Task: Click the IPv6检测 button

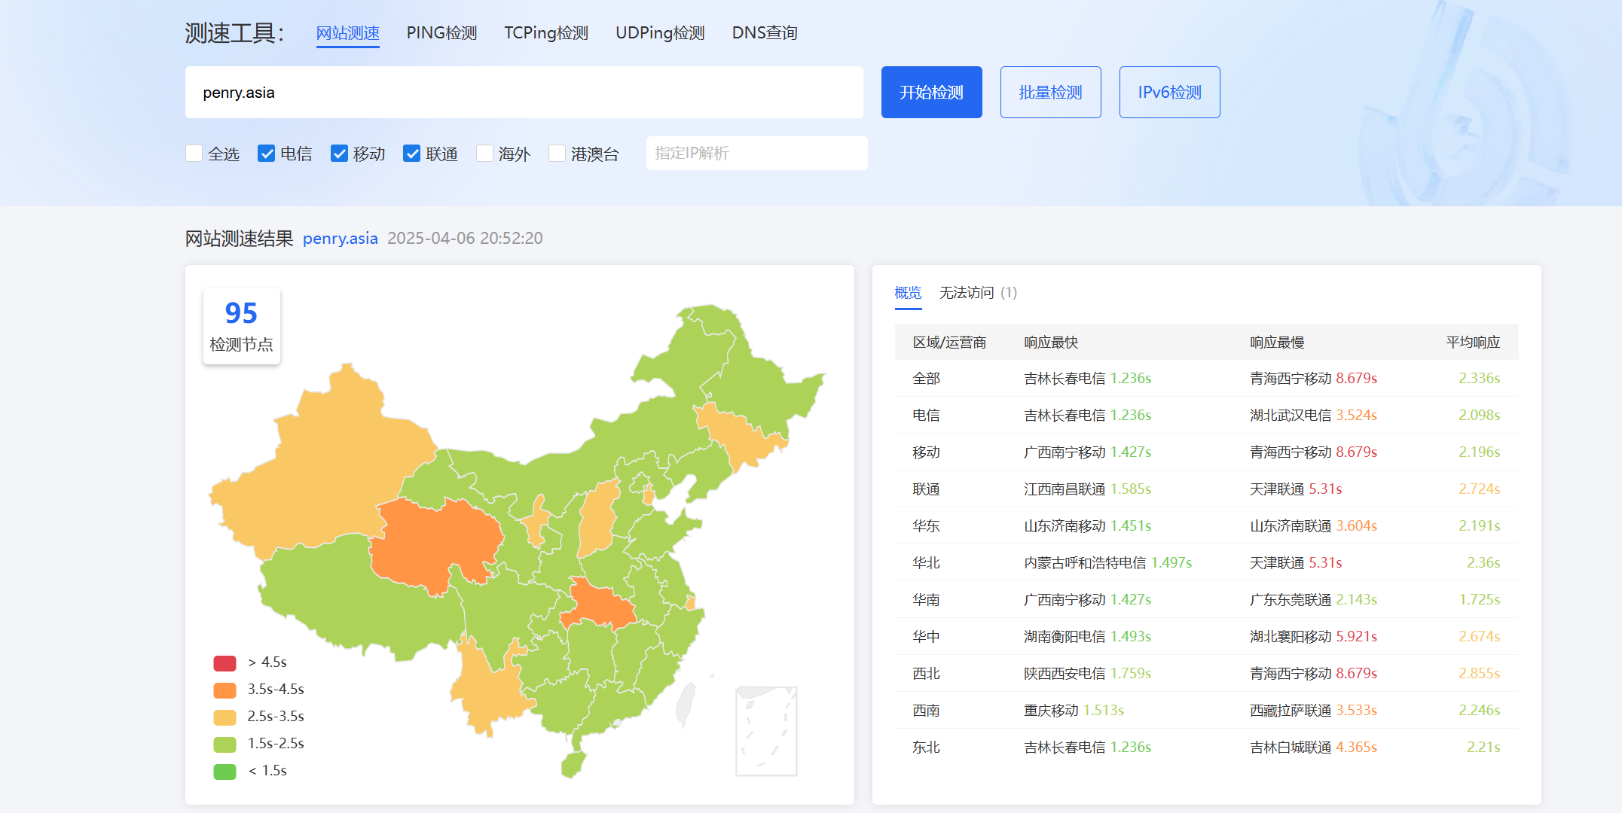Action: tap(1169, 93)
